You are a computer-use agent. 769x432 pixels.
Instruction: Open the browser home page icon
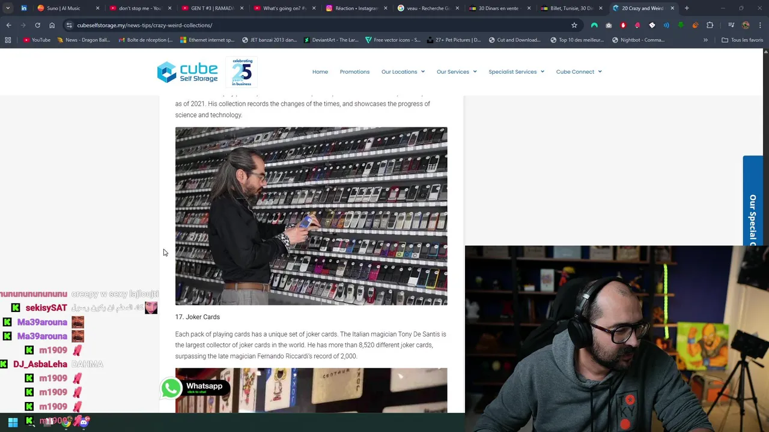[52, 25]
